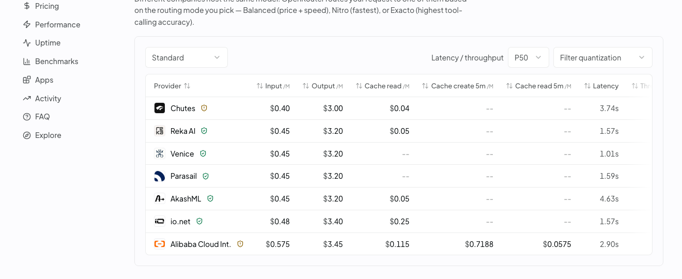The height and width of the screenshot is (279, 682).
Task: Sort by Input price column
Action: (273, 86)
